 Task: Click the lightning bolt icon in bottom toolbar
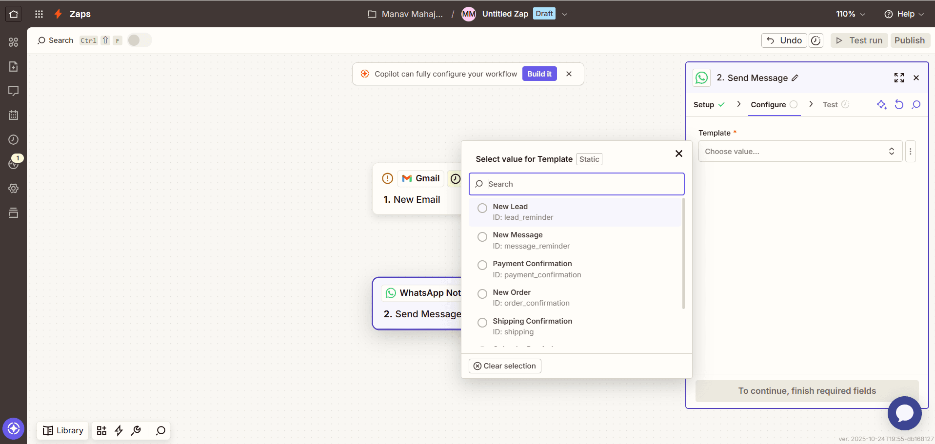pos(119,430)
